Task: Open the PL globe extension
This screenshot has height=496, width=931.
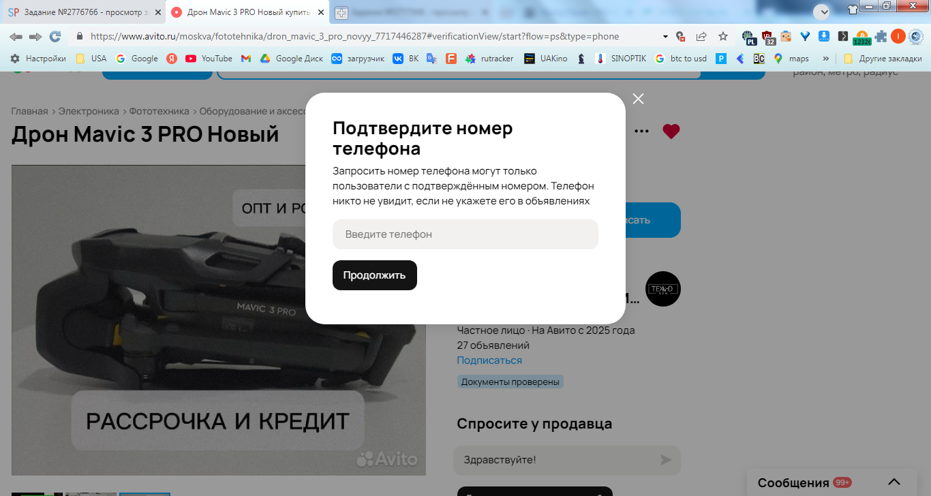Action: (x=750, y=37)
